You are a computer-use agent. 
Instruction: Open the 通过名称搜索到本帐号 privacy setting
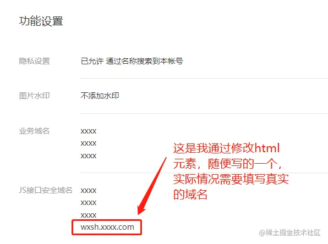[x=144, y=61]
